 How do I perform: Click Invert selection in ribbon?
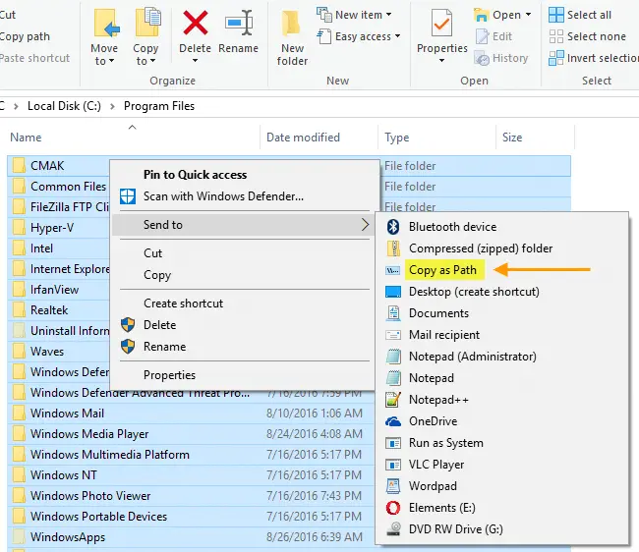[594, 58]
